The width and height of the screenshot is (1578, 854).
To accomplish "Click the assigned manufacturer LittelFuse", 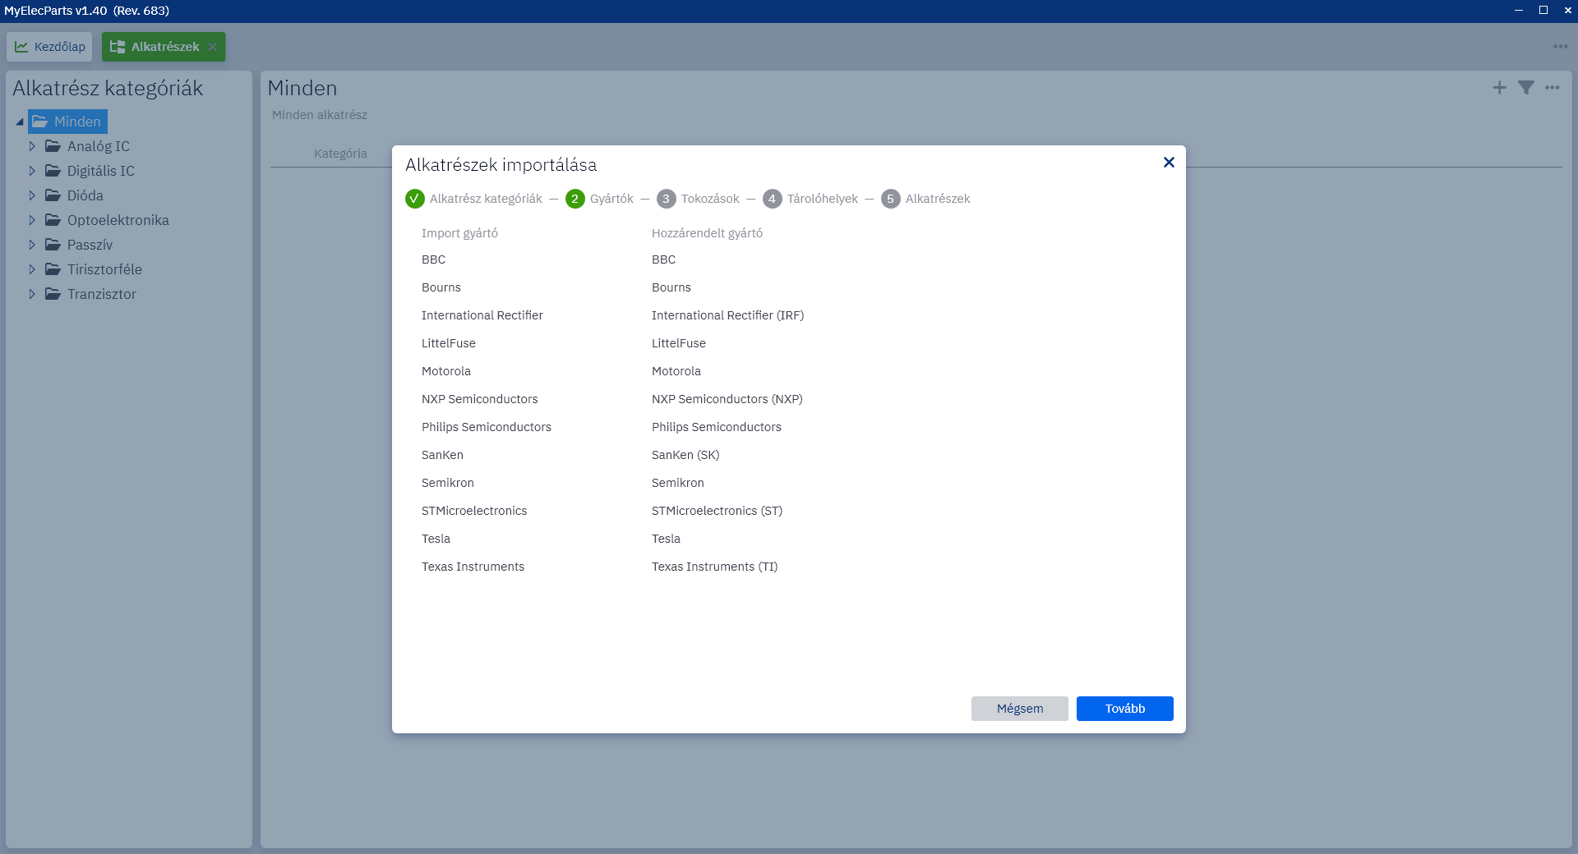I will point(678,343).
